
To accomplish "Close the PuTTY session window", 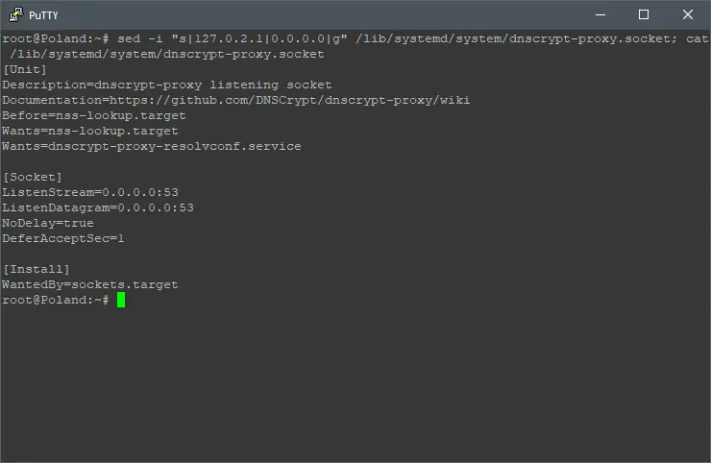I will 687,15.
